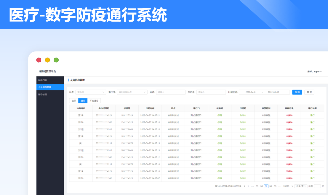Click the 扫码时间 column header
This screenshot has width=328, height=195.
(150, 108)
